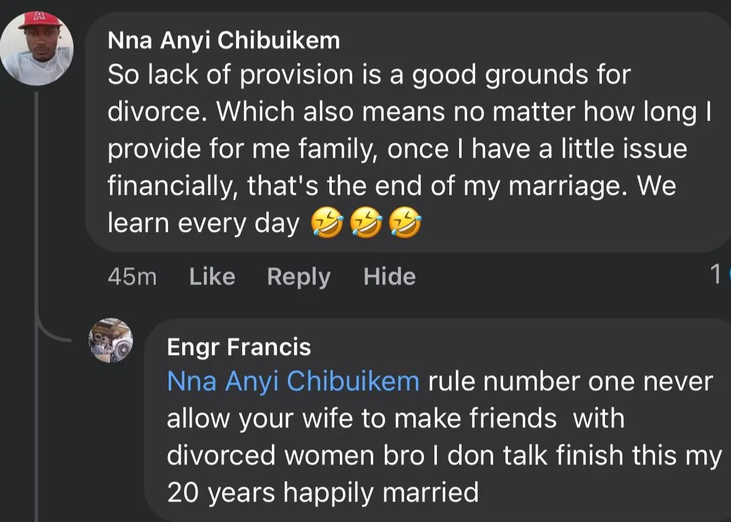Click the blue Nna Anyi Chibuikem mention
Viewport: 731px width, 522px height.
click(x=293, y=382)
